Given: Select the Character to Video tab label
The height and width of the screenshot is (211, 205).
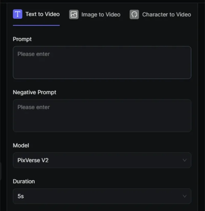Looking at the screenshot, I should (x=167, y=15).
